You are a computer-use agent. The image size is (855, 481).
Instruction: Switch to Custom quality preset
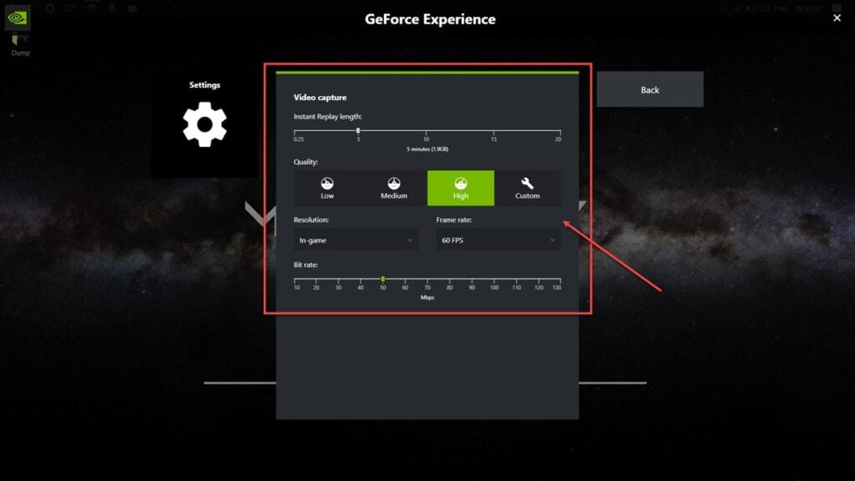[528, 188]
